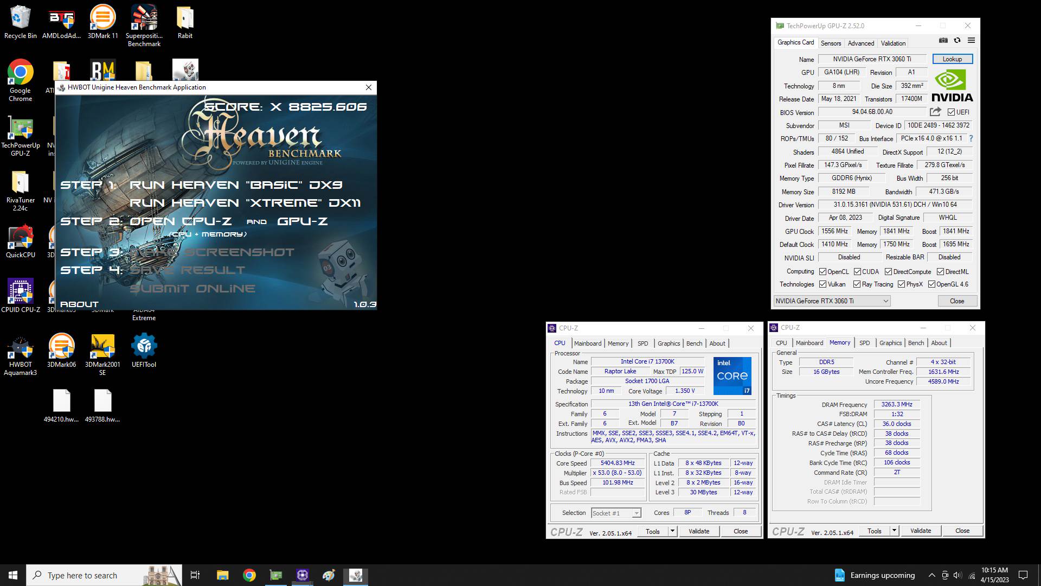The width and height of the screenshot is (1041, 586).
Task: Click bus interface question mark in GPU-Z
Action: [x=971, y=138]
